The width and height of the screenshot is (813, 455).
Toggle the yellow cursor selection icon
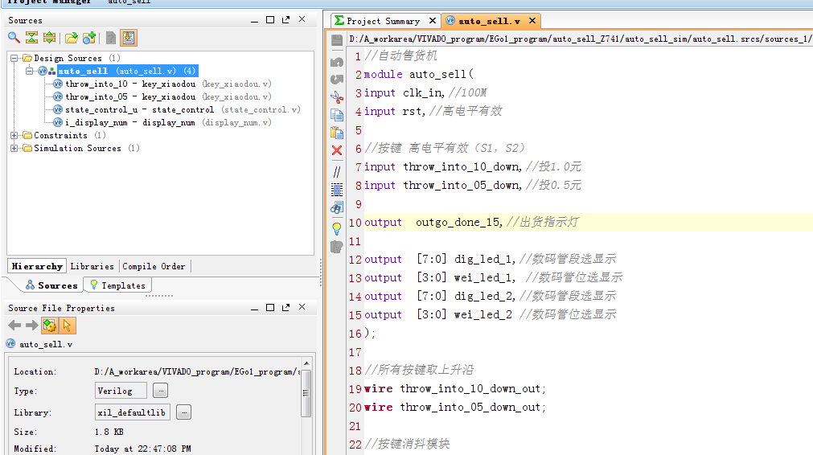[x=67, y=326]
